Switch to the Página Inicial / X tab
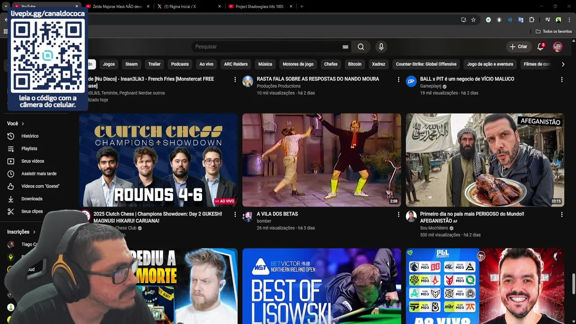Viewport: 576px width, 324px height. coord(189,6)
